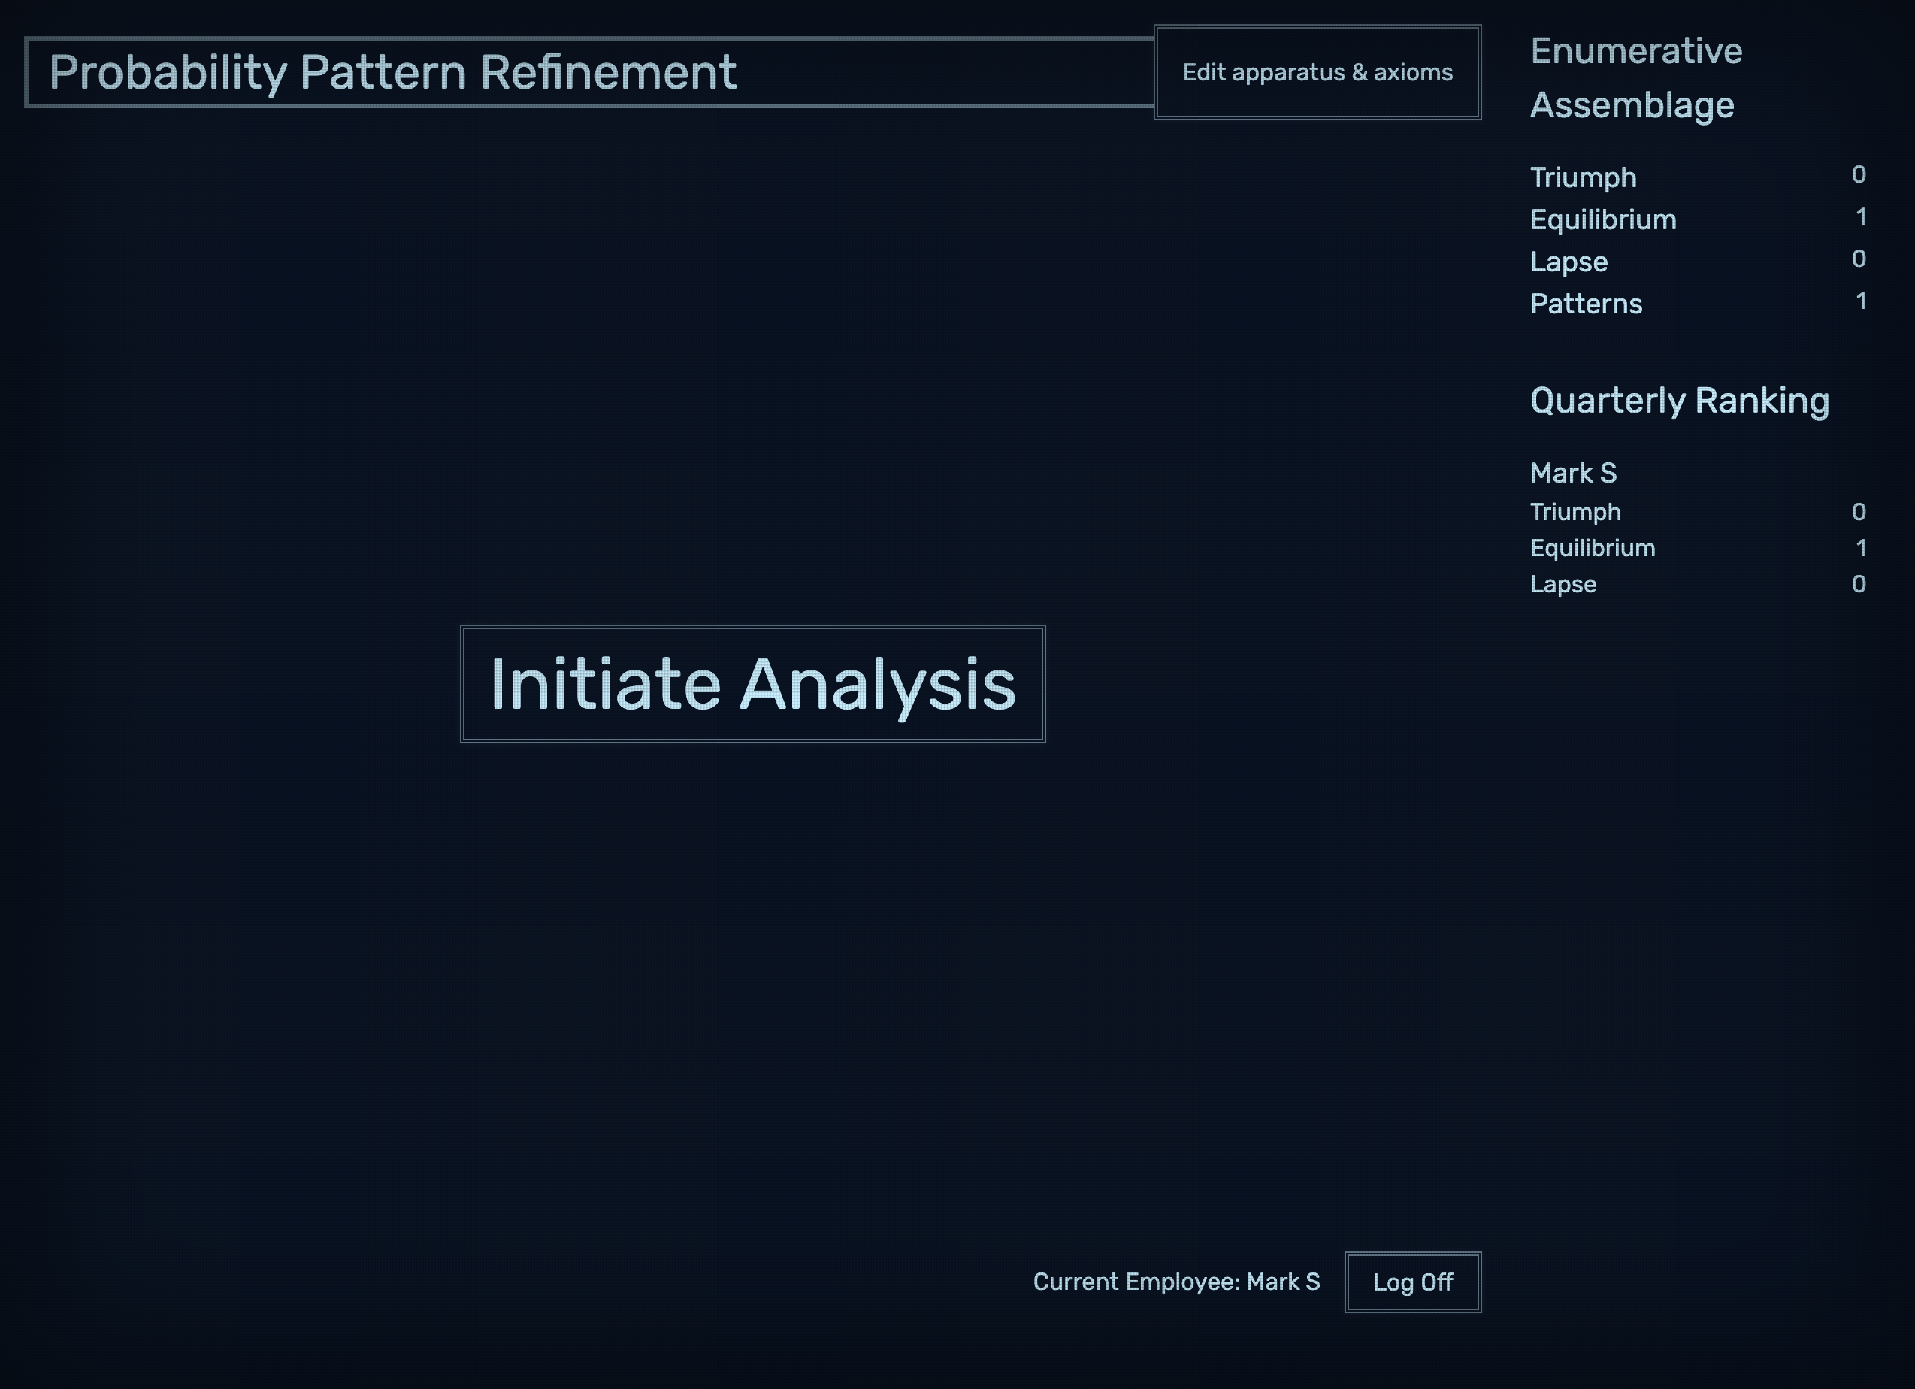1915x1389 pixels.
Task: Click the Equilibrium value 1 under Mark S
Action: 1861,548
